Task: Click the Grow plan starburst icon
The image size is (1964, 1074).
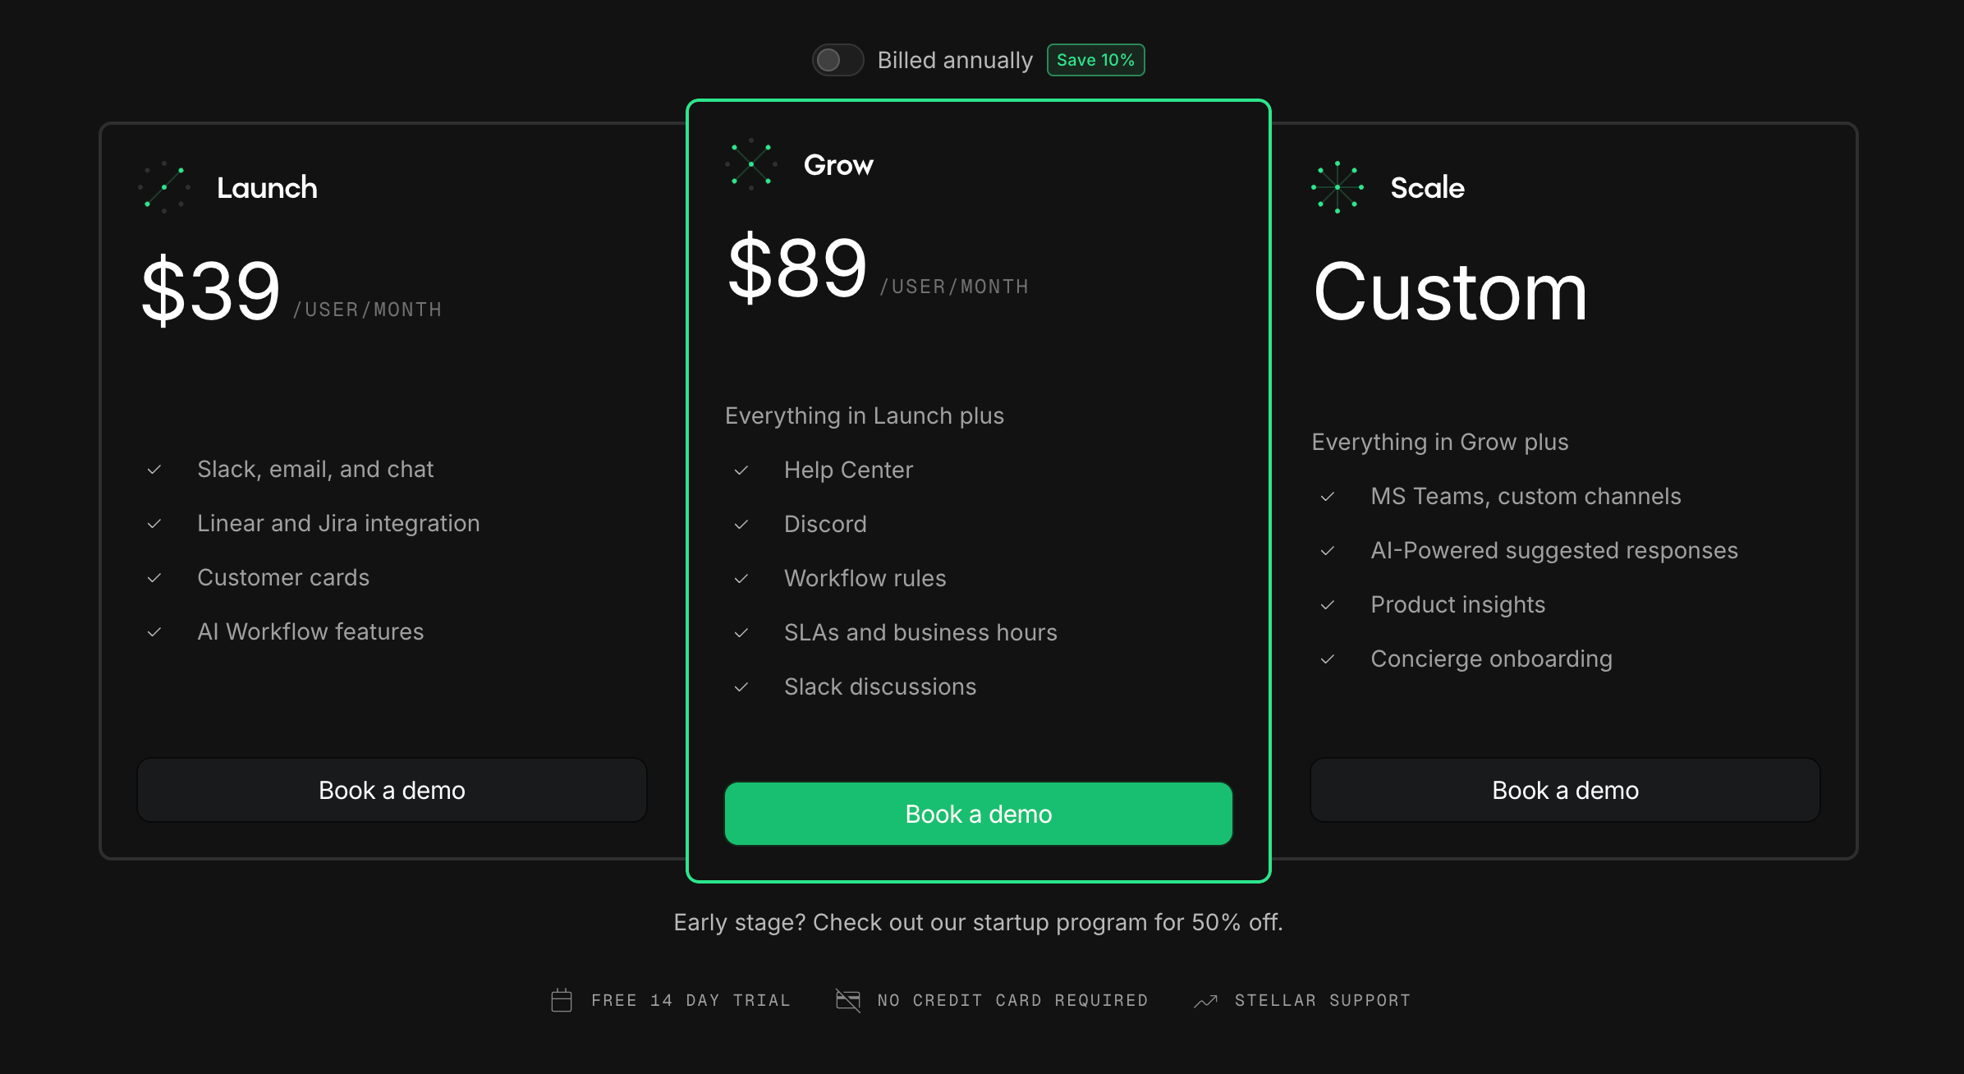Action: [x=750, y=163]
